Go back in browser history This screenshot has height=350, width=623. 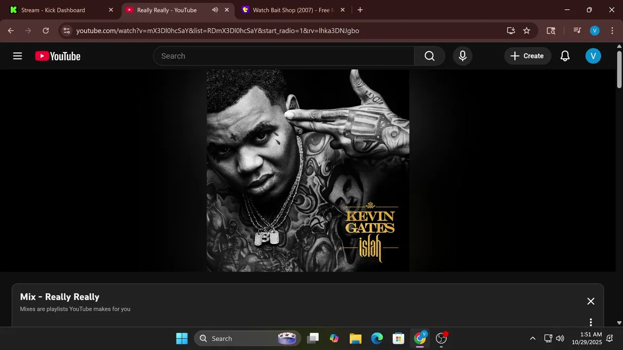click(x=11, y=31)
